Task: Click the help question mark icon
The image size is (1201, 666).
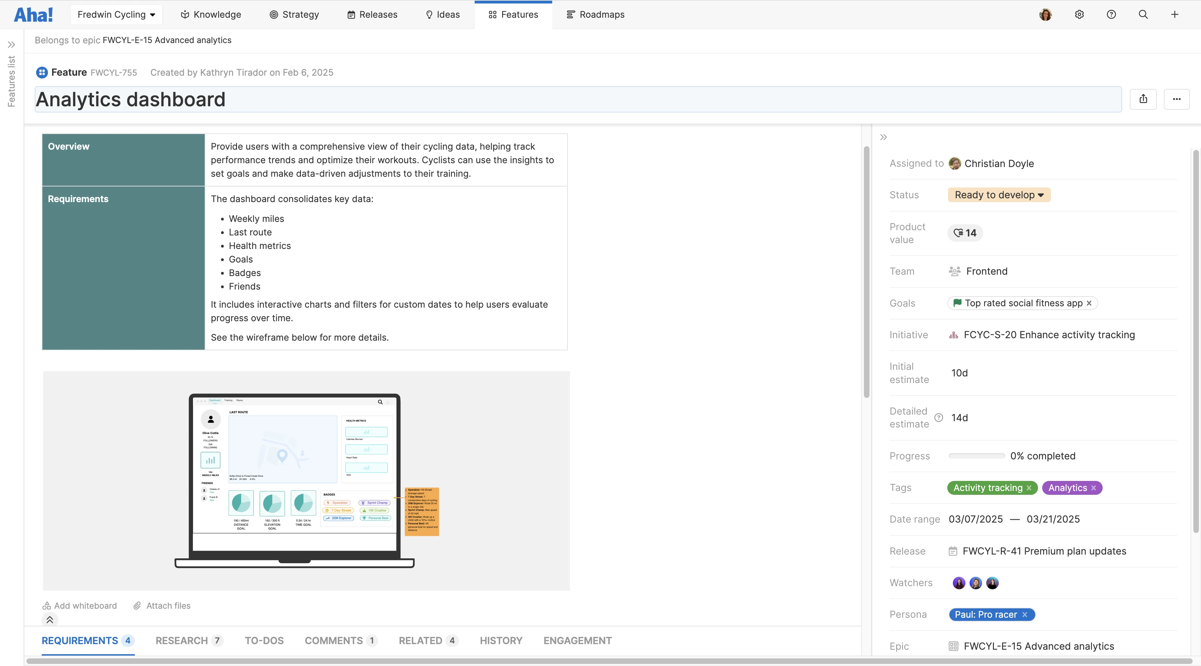Action: tap(1111, 15)
